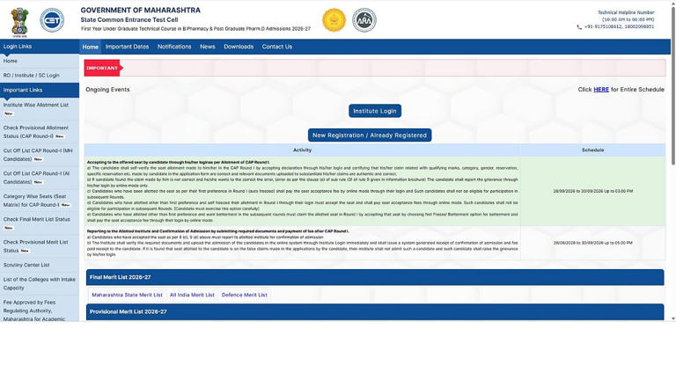Open Category Wise Seats Seat Matrix link
Screen dimensions: 676x380
[35, 201]
